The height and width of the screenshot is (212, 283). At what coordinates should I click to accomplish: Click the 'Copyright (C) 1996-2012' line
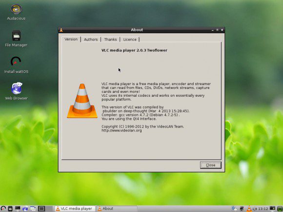pos(142,127)
